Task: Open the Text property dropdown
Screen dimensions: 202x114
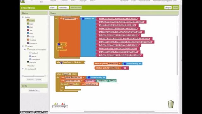Action: (x=112, y=81)
